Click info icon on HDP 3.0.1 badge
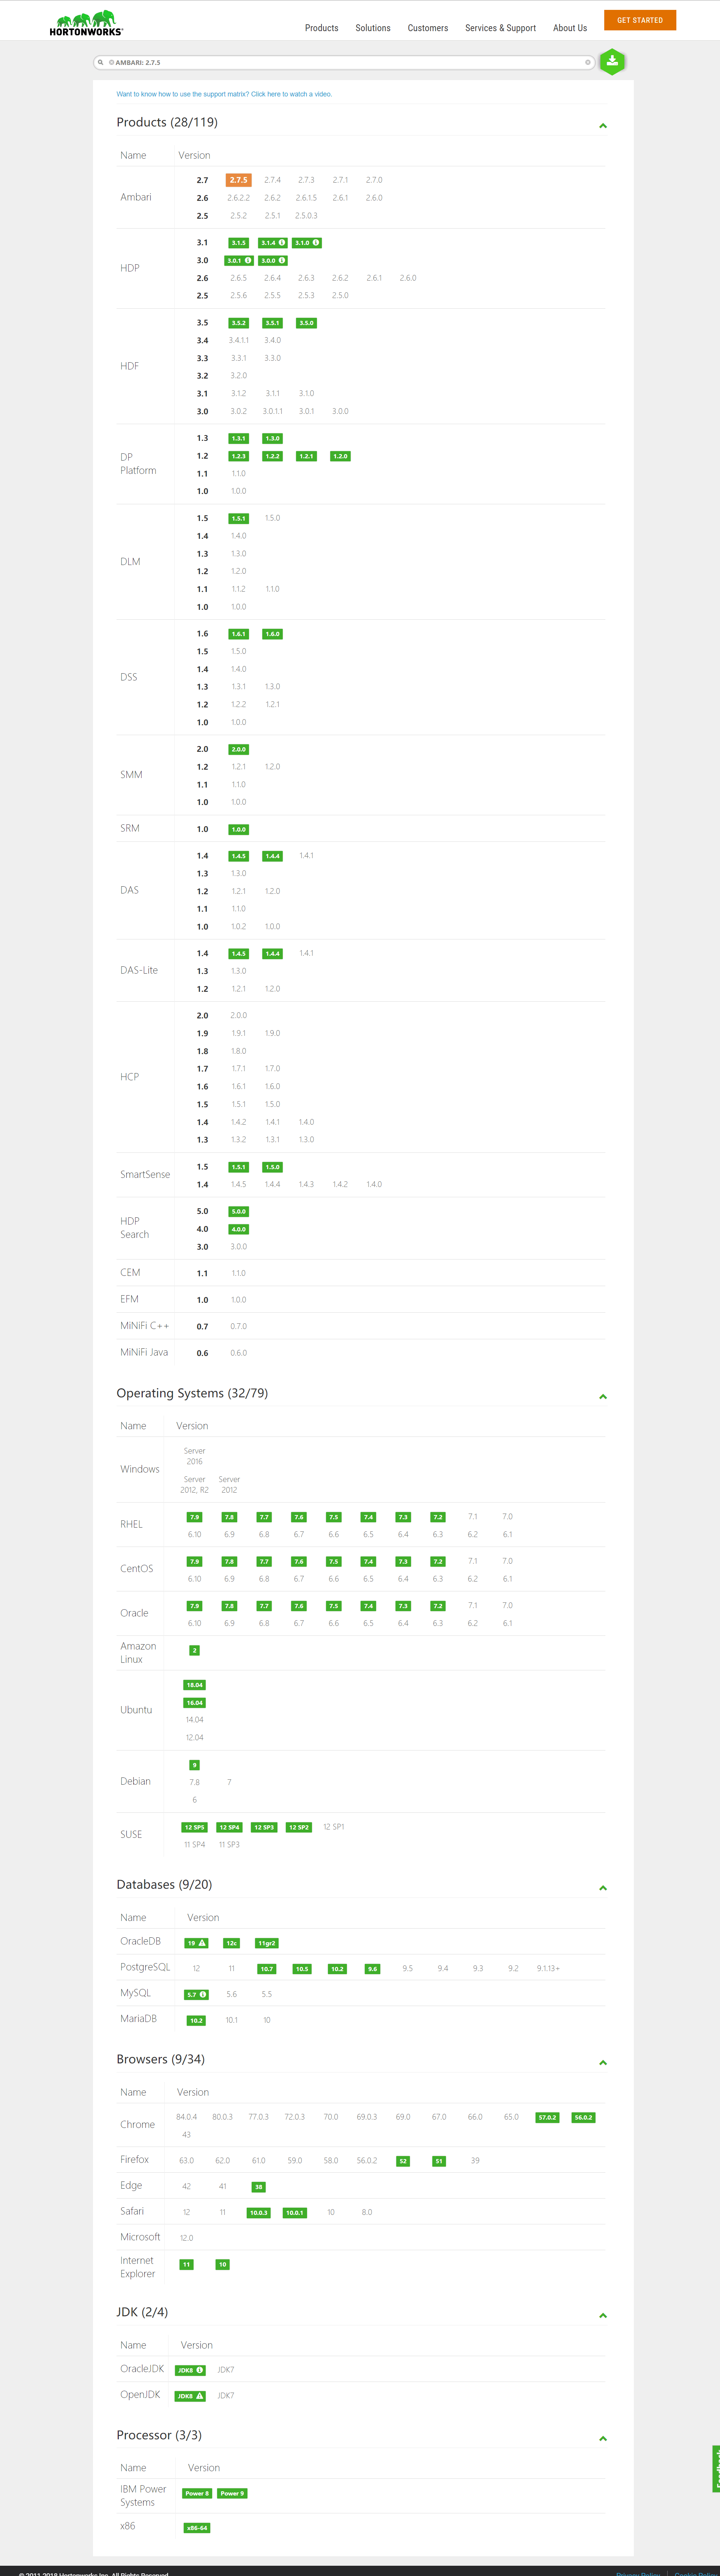 coord(248,260)
